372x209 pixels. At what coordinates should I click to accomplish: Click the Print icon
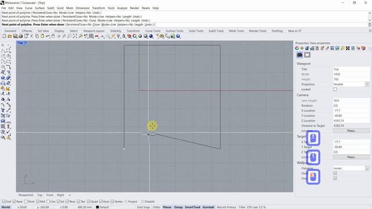[x=20, y=36]
